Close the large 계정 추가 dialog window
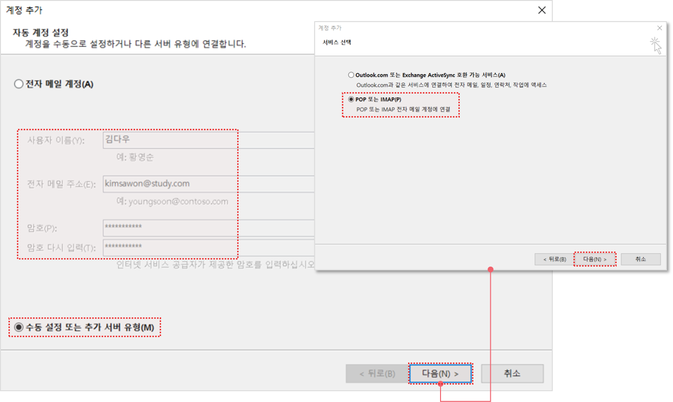The width and height of the screenshot is (673, 402). (541, 10)
